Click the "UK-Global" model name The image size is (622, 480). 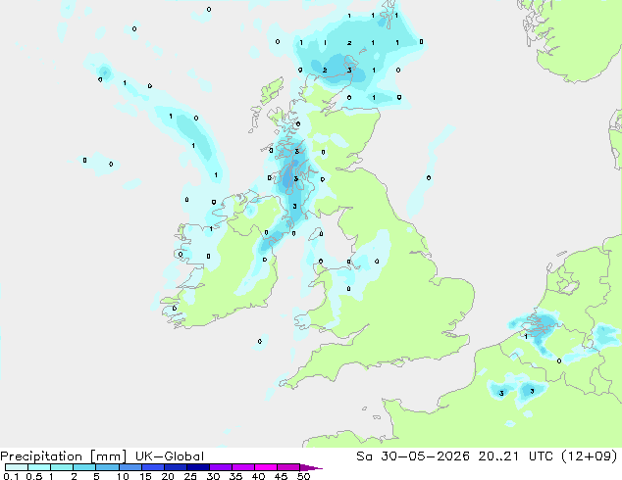click(170, 456)
